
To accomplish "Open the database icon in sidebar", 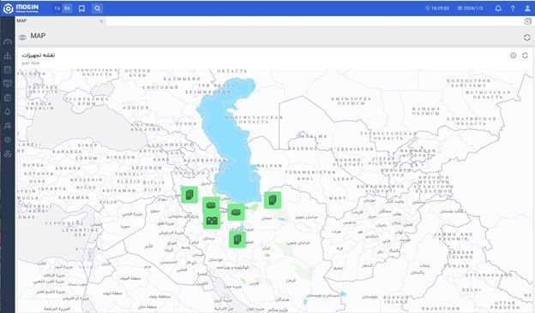I will point(8,70).
